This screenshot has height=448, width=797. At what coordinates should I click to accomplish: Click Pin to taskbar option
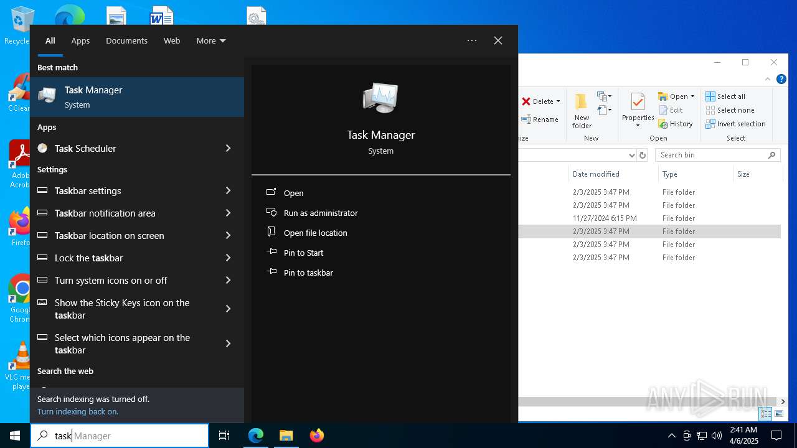(308, 273)
